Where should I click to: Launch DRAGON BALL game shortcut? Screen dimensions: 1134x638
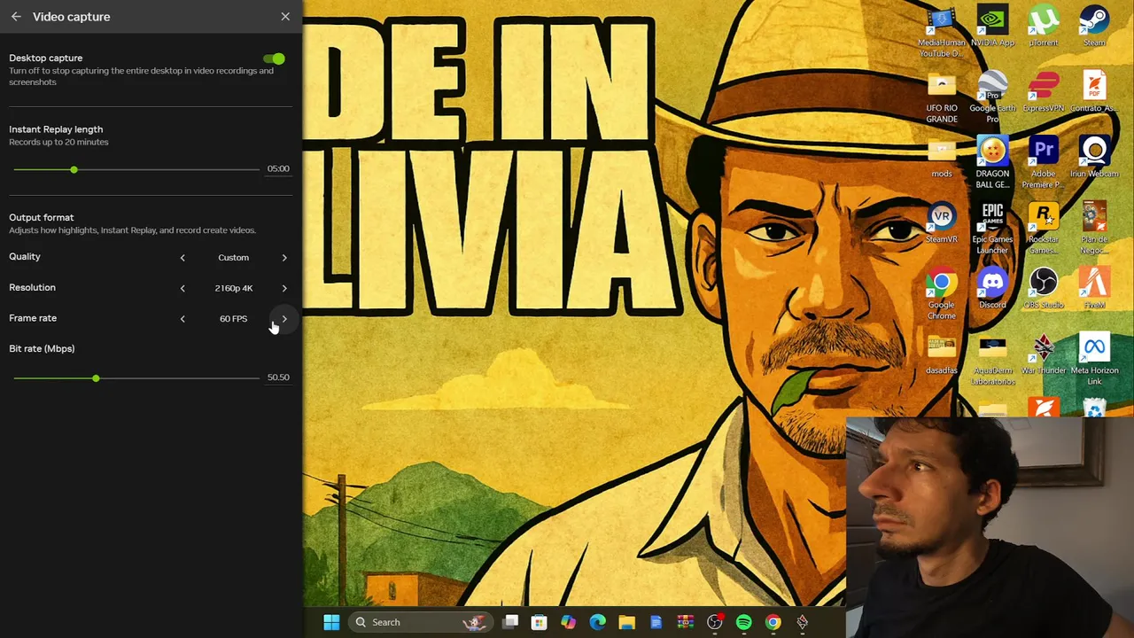point(992,163)
